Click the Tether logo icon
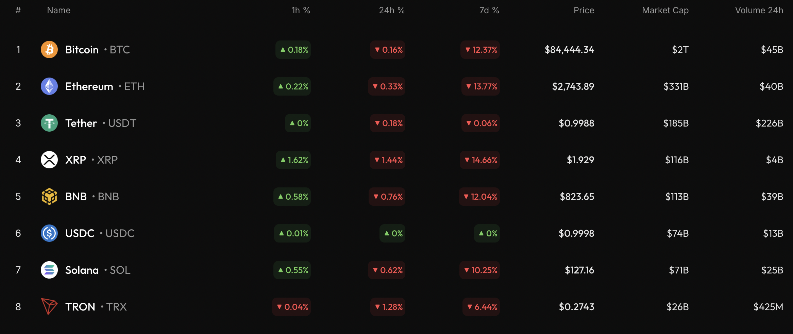Image resolution: width=793 pixels, height=334 pixels. click(x=49, y=123)
